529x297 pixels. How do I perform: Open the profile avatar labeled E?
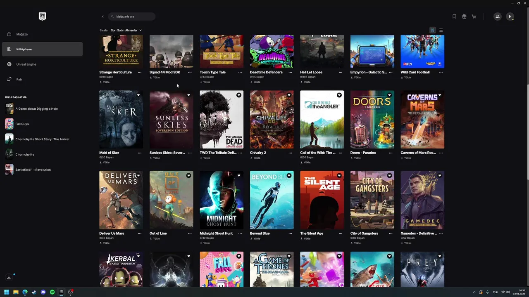click(x=510, y=16)
